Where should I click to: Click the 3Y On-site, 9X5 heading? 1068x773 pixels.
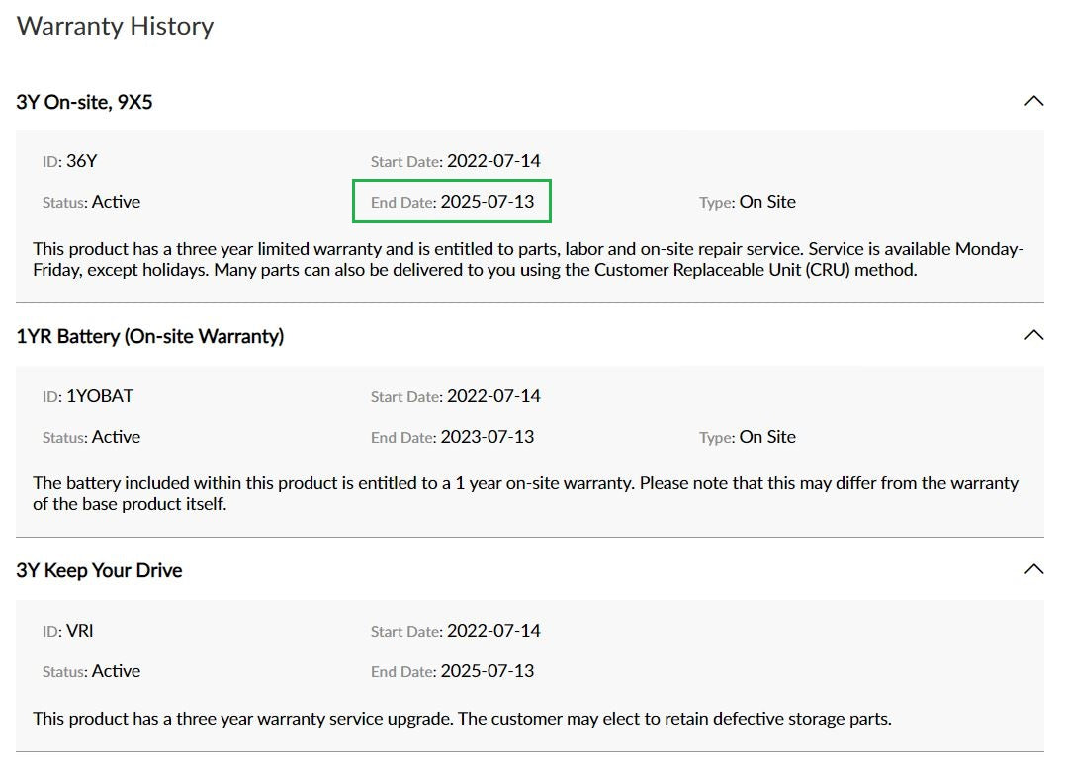coord(84,102)
